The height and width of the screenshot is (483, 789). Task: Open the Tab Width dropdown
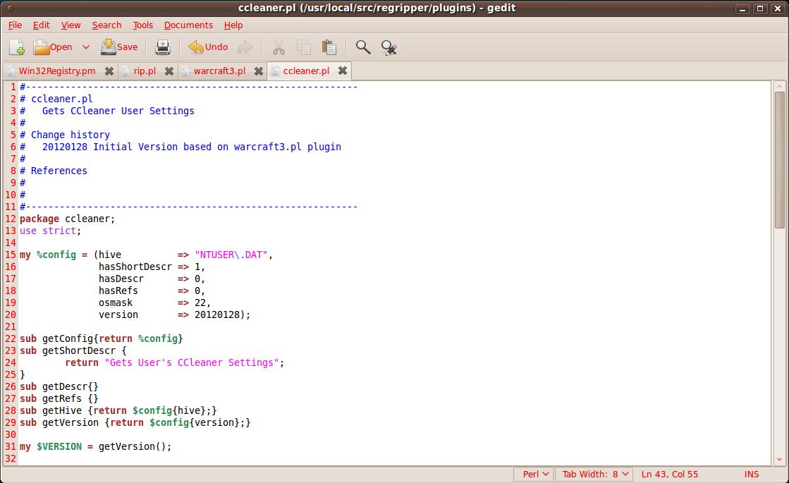coord(596,474)
